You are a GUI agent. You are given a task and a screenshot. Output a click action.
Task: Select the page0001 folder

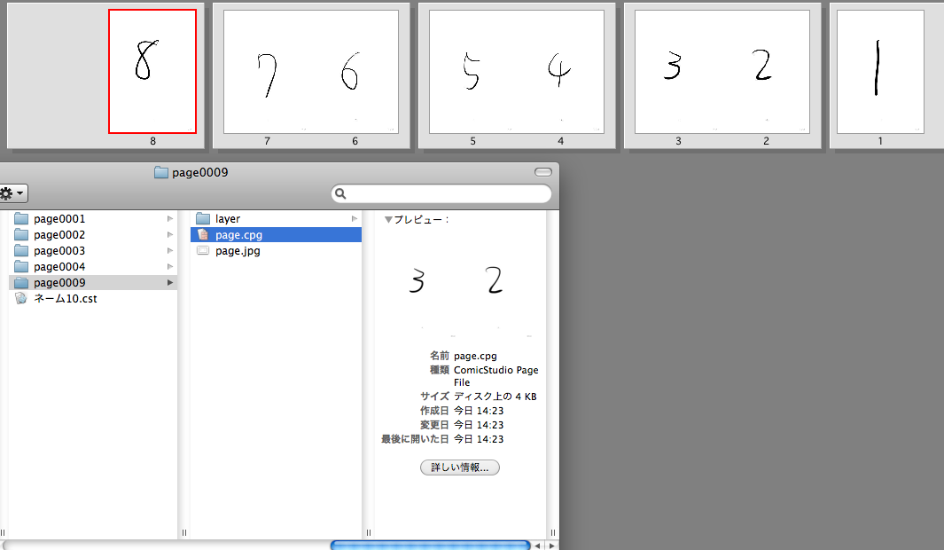click(x=59, y=219)
